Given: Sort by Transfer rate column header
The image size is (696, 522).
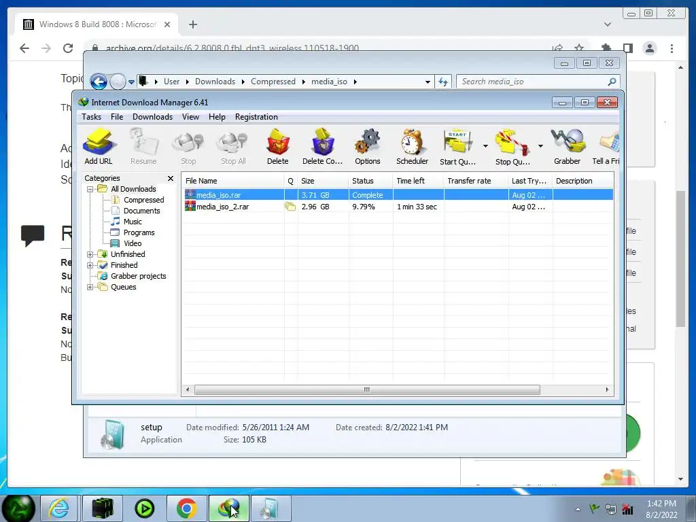Looking at the screenshot, I should click(x=475, y=181).
